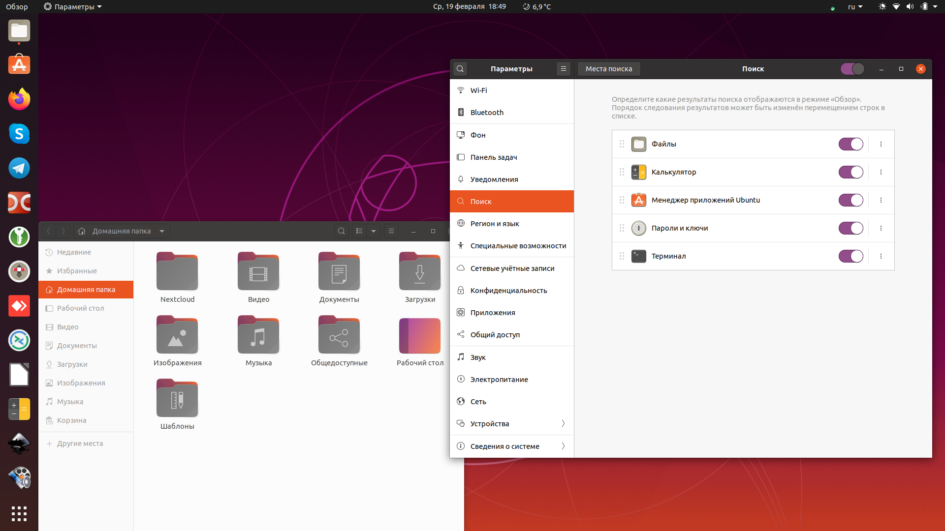Click the search icon in Settings header
The width and height of the screenshot is (945, 531).
click(x=460, y=69)
